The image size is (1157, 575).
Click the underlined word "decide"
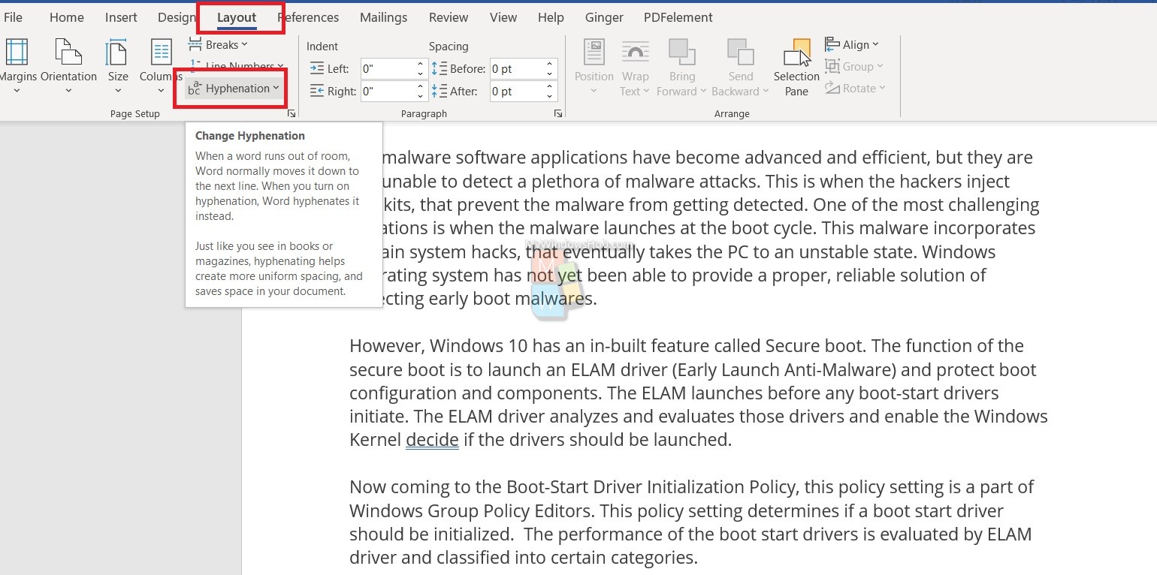point(432,440)
